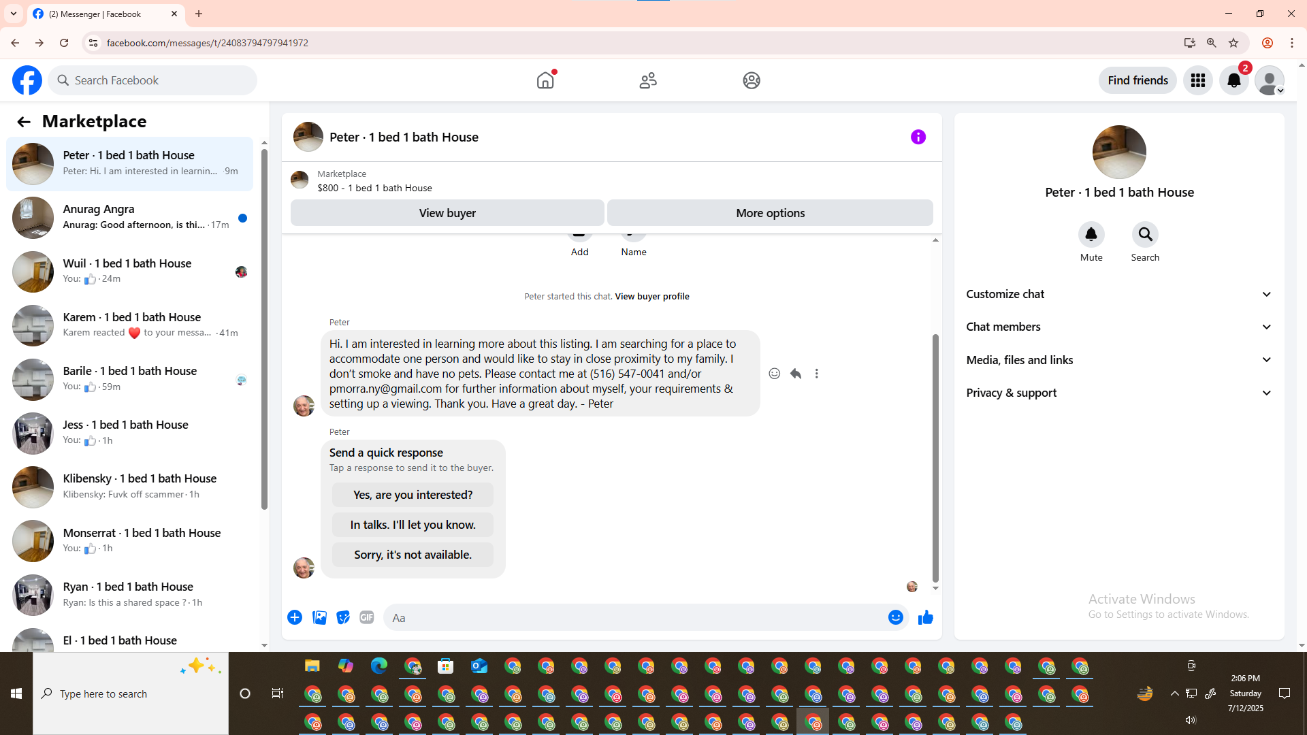Click View buyer profile link
This screenshot has width=1307, height=735.
[x=651, y=297]
